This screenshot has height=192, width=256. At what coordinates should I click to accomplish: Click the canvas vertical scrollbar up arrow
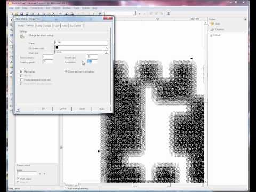(206, 23)
